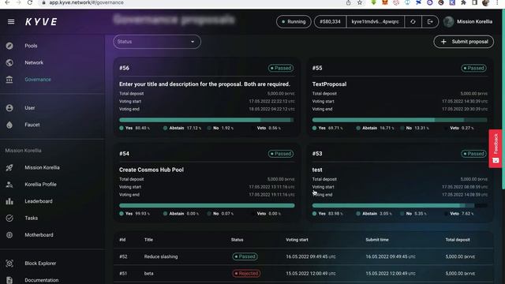Open the Status filter dropdown
The height and width of the screenshot is (284, 505).
point(157,42)
